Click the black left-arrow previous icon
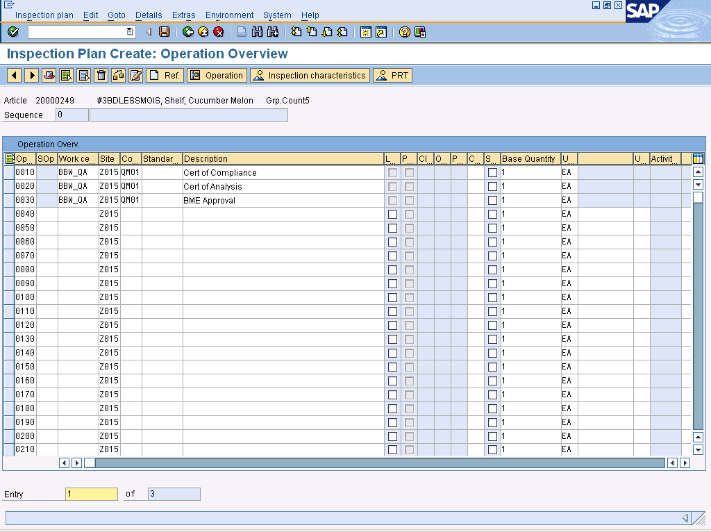This screenshot has width=711, height=532. (x=15, y=75)
